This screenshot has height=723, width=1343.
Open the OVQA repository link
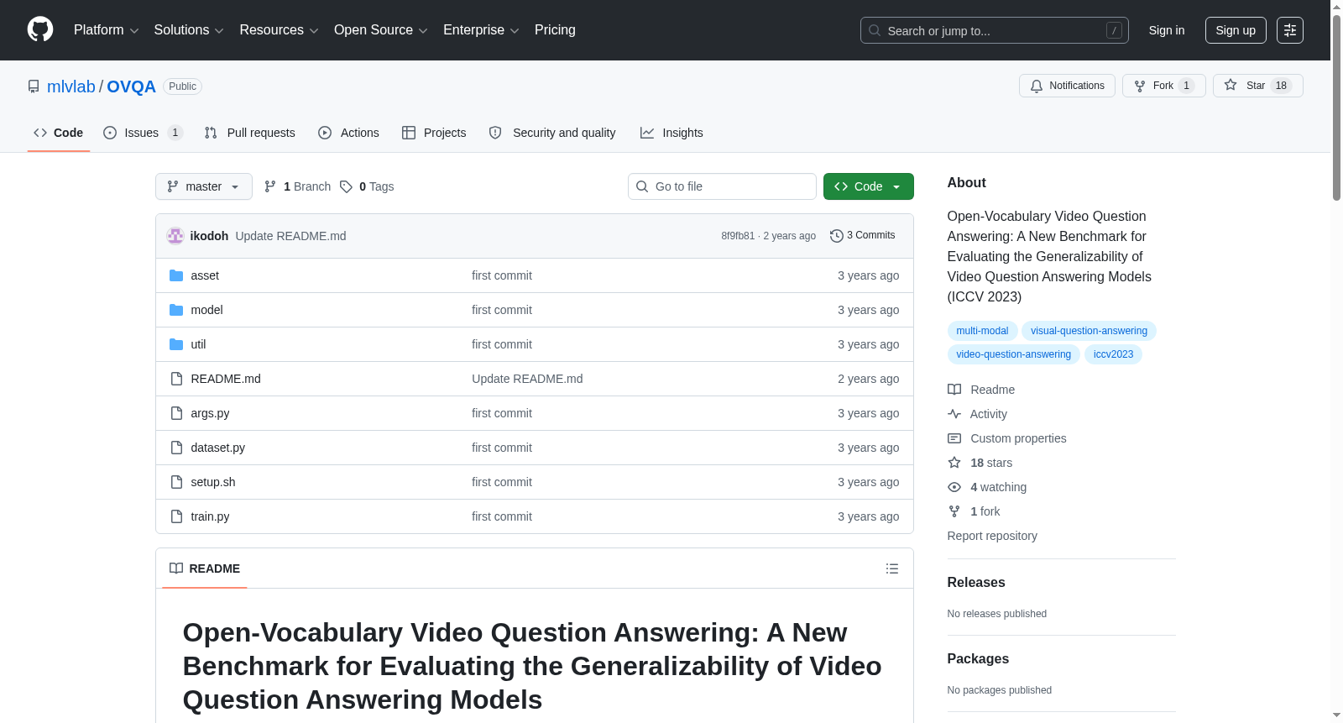131,86
